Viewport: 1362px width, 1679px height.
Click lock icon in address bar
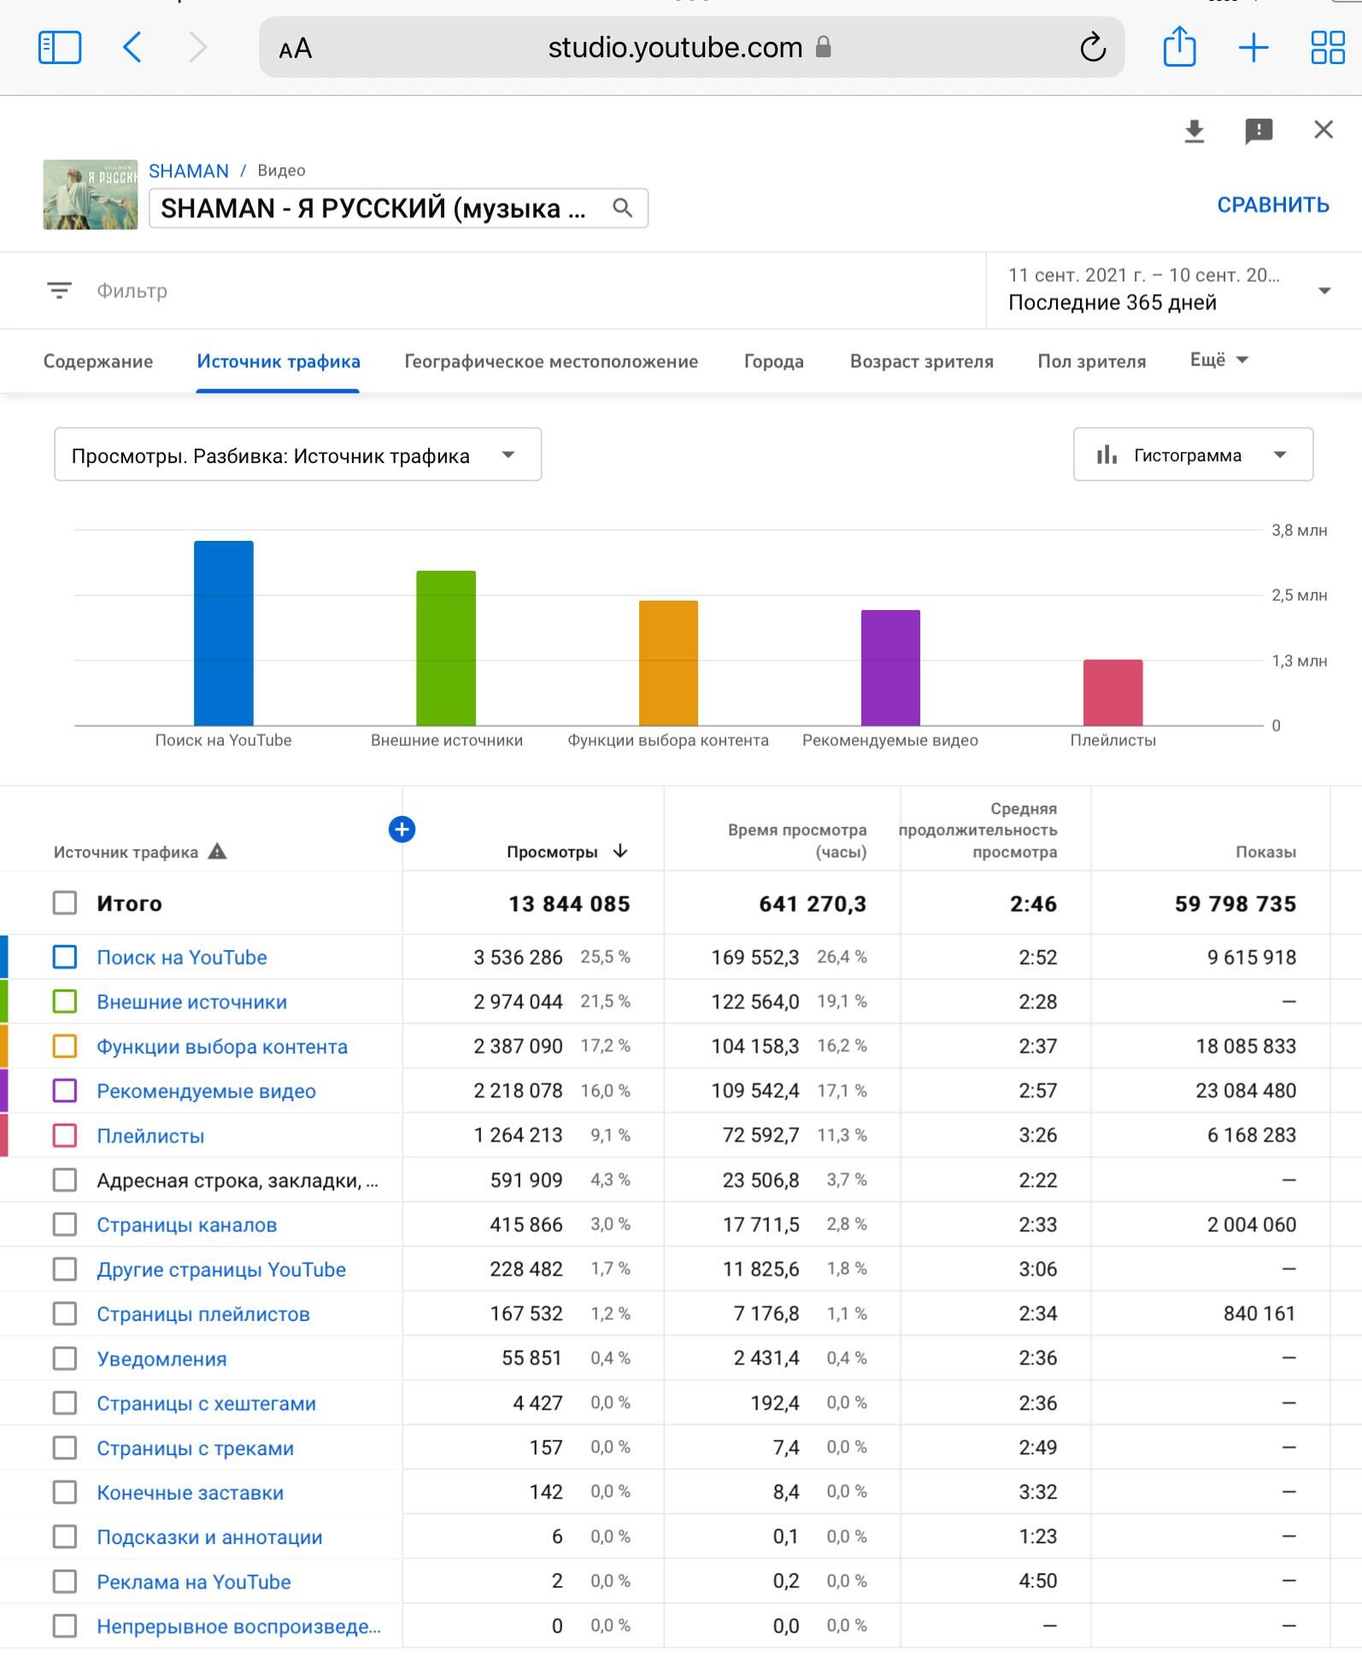(x=824, y=47)
